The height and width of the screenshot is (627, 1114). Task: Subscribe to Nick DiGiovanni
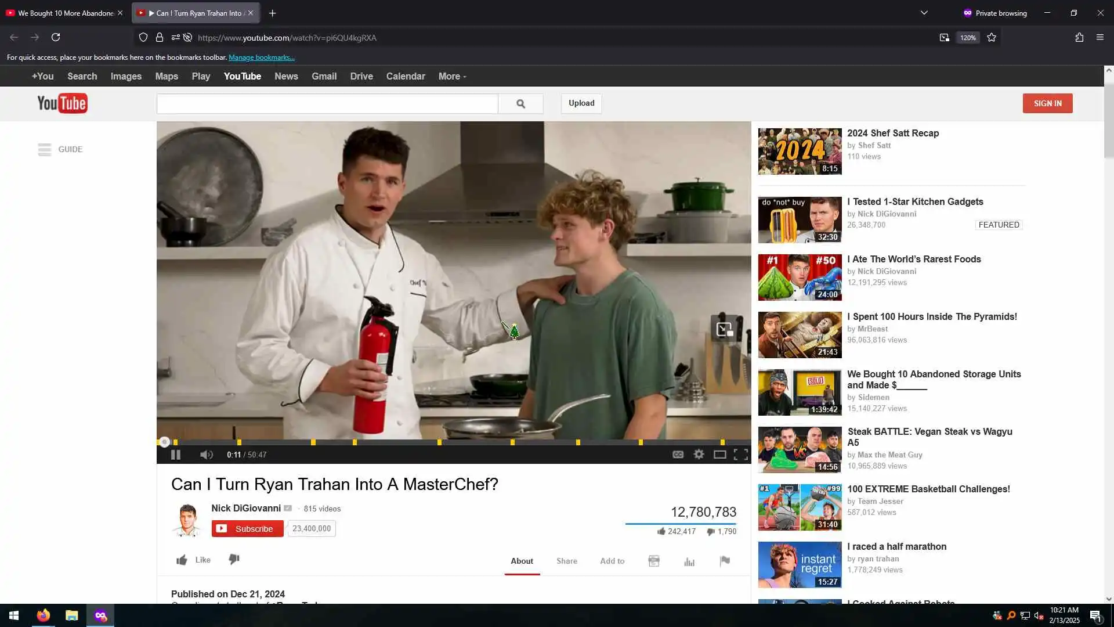247,528
